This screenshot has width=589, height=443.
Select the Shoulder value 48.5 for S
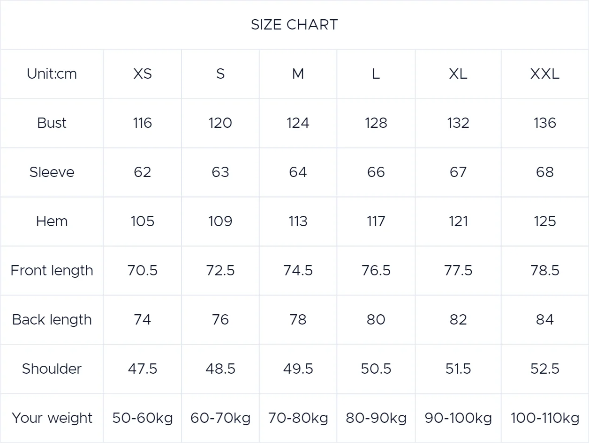point(220,369)
